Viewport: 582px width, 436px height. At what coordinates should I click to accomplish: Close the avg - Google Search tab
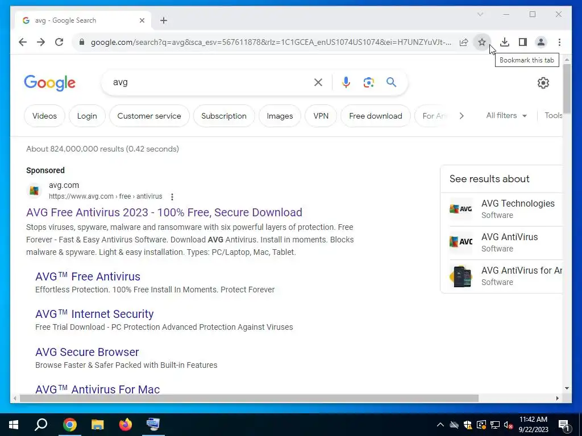[142, 20]
